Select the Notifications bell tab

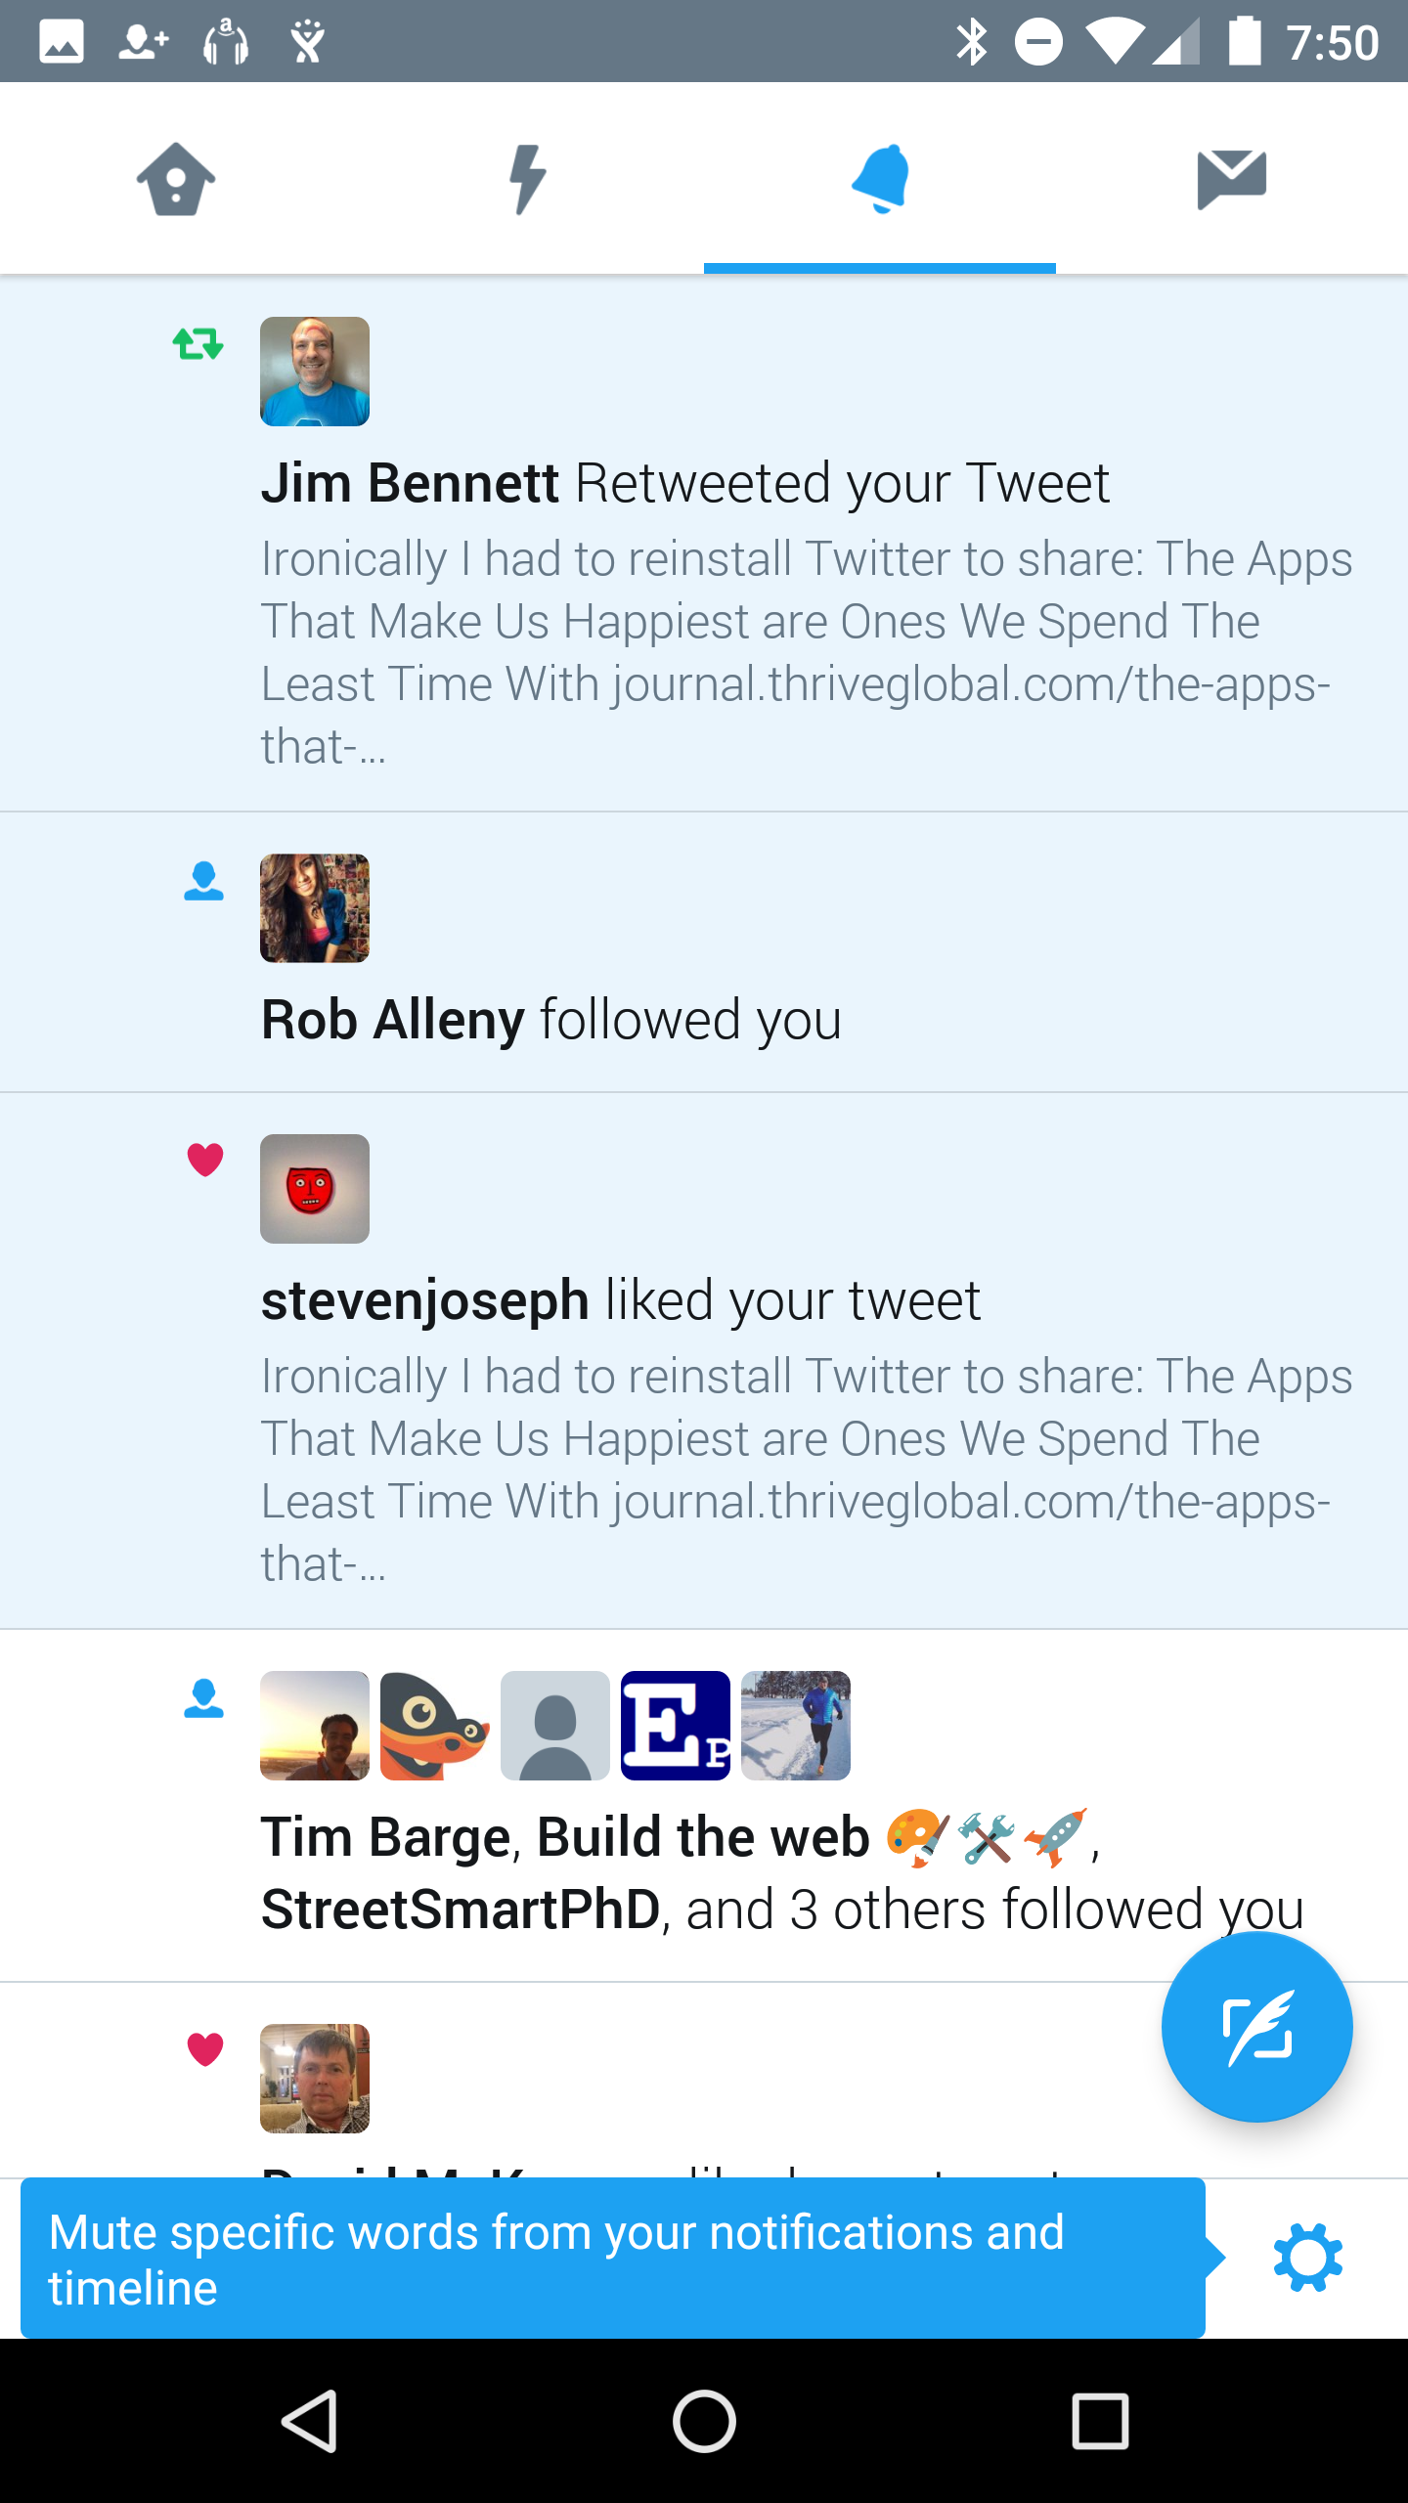tap(880, 179)
